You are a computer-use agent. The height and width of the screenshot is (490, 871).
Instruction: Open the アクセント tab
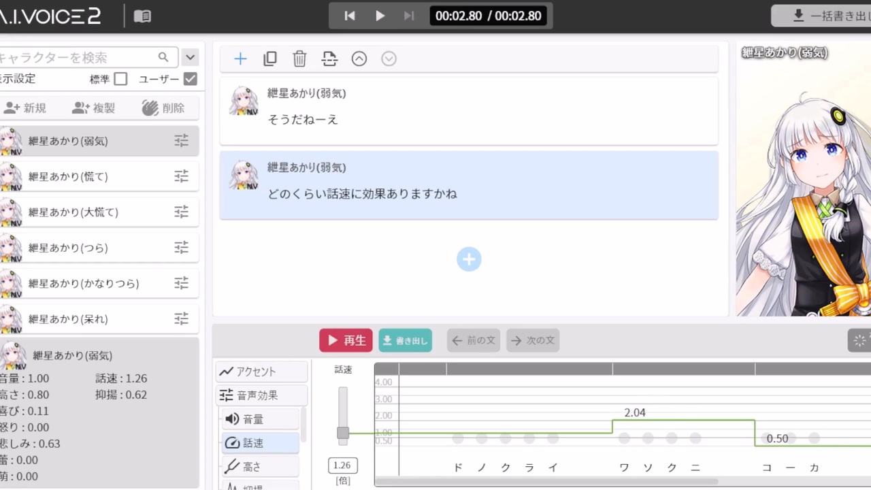(x=262, y=372)
